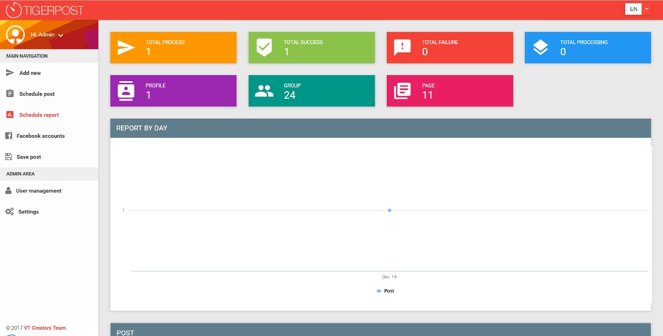This screenshot has height=336, width=663.
Task: Expand the Hi, Admin user menu
Action: pos(46,35)
